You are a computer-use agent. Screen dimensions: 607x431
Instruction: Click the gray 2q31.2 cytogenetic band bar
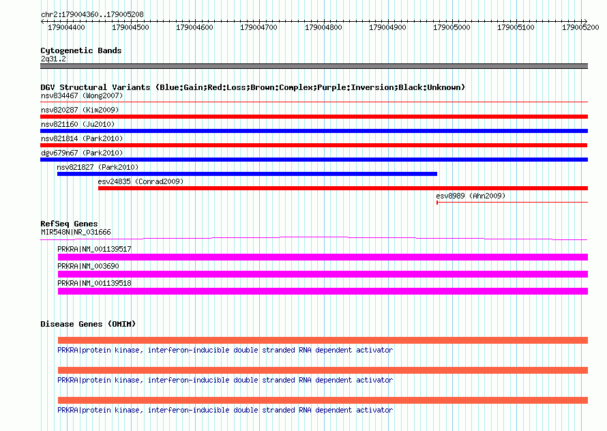[314, 66]
